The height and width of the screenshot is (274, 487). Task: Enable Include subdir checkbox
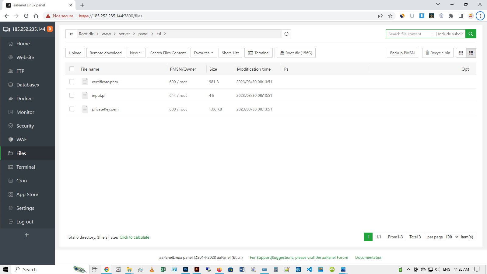(x=434, y=34)
